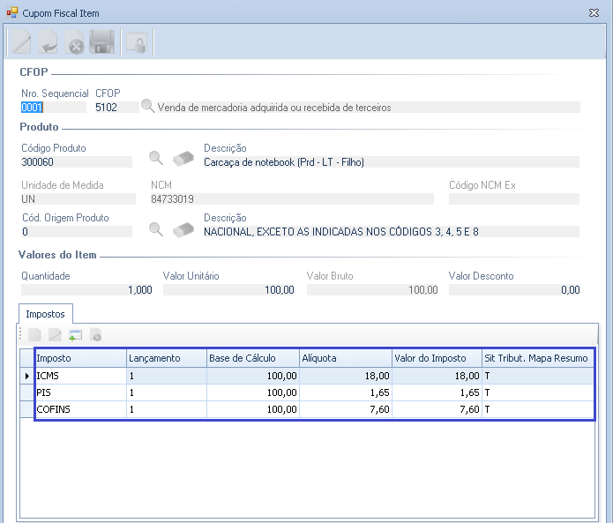Viewport: 613px width, 523px height.
Task: Sort by Alíquota column header
Action: 345,358
